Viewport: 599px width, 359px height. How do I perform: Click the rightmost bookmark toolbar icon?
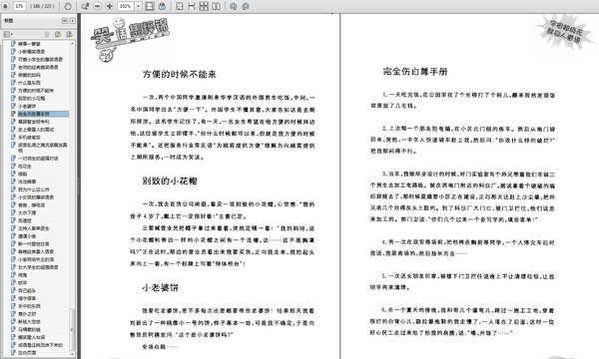tap(69, 34)
